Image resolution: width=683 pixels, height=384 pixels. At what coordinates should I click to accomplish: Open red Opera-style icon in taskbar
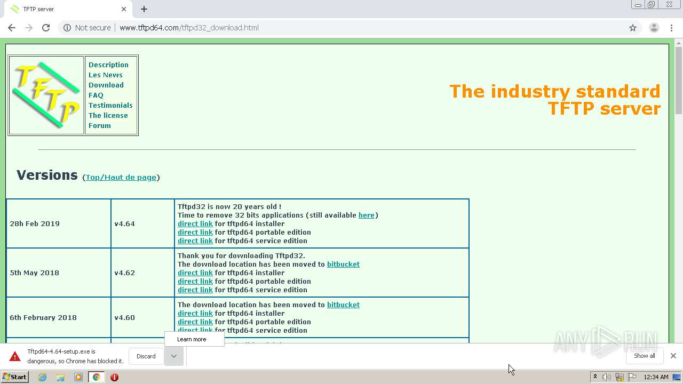(x=114, y=377)
